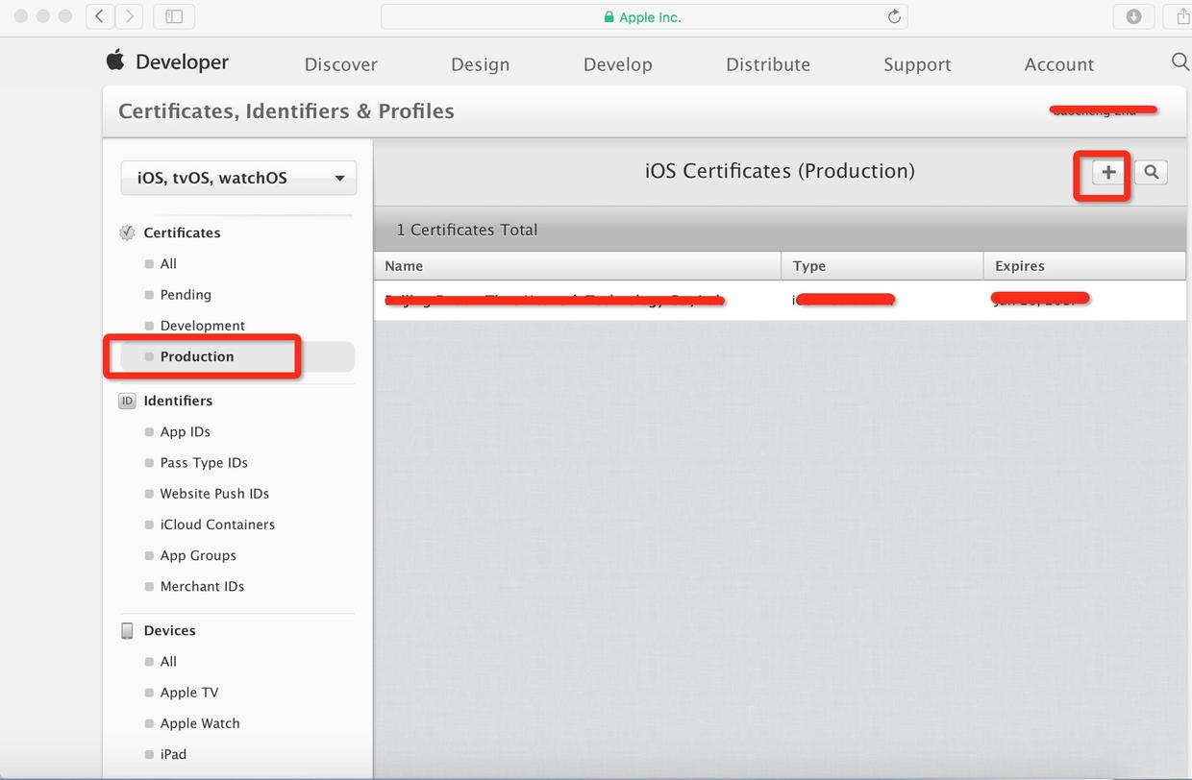Toggle the Safari sidebar
The height and width of the screenshot is (780, 1192).
174,16
